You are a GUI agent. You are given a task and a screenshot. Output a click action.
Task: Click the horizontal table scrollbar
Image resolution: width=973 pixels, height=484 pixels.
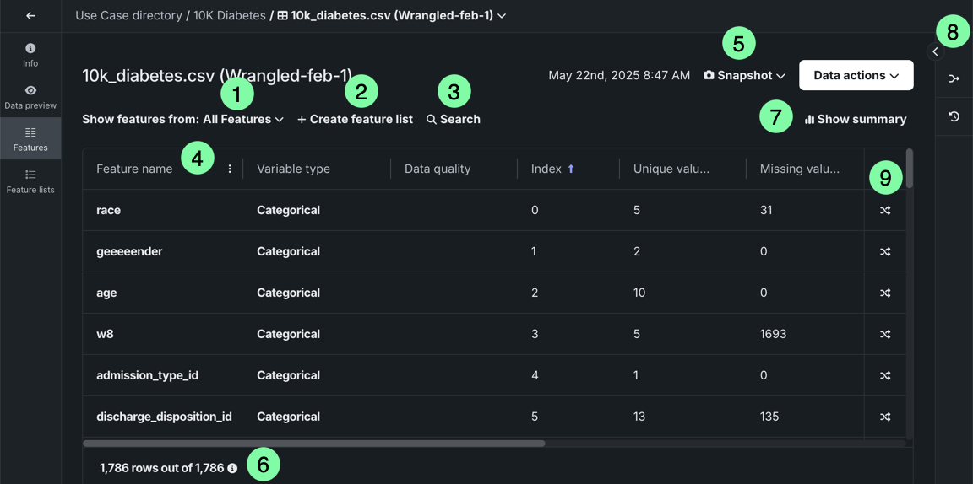314,443
